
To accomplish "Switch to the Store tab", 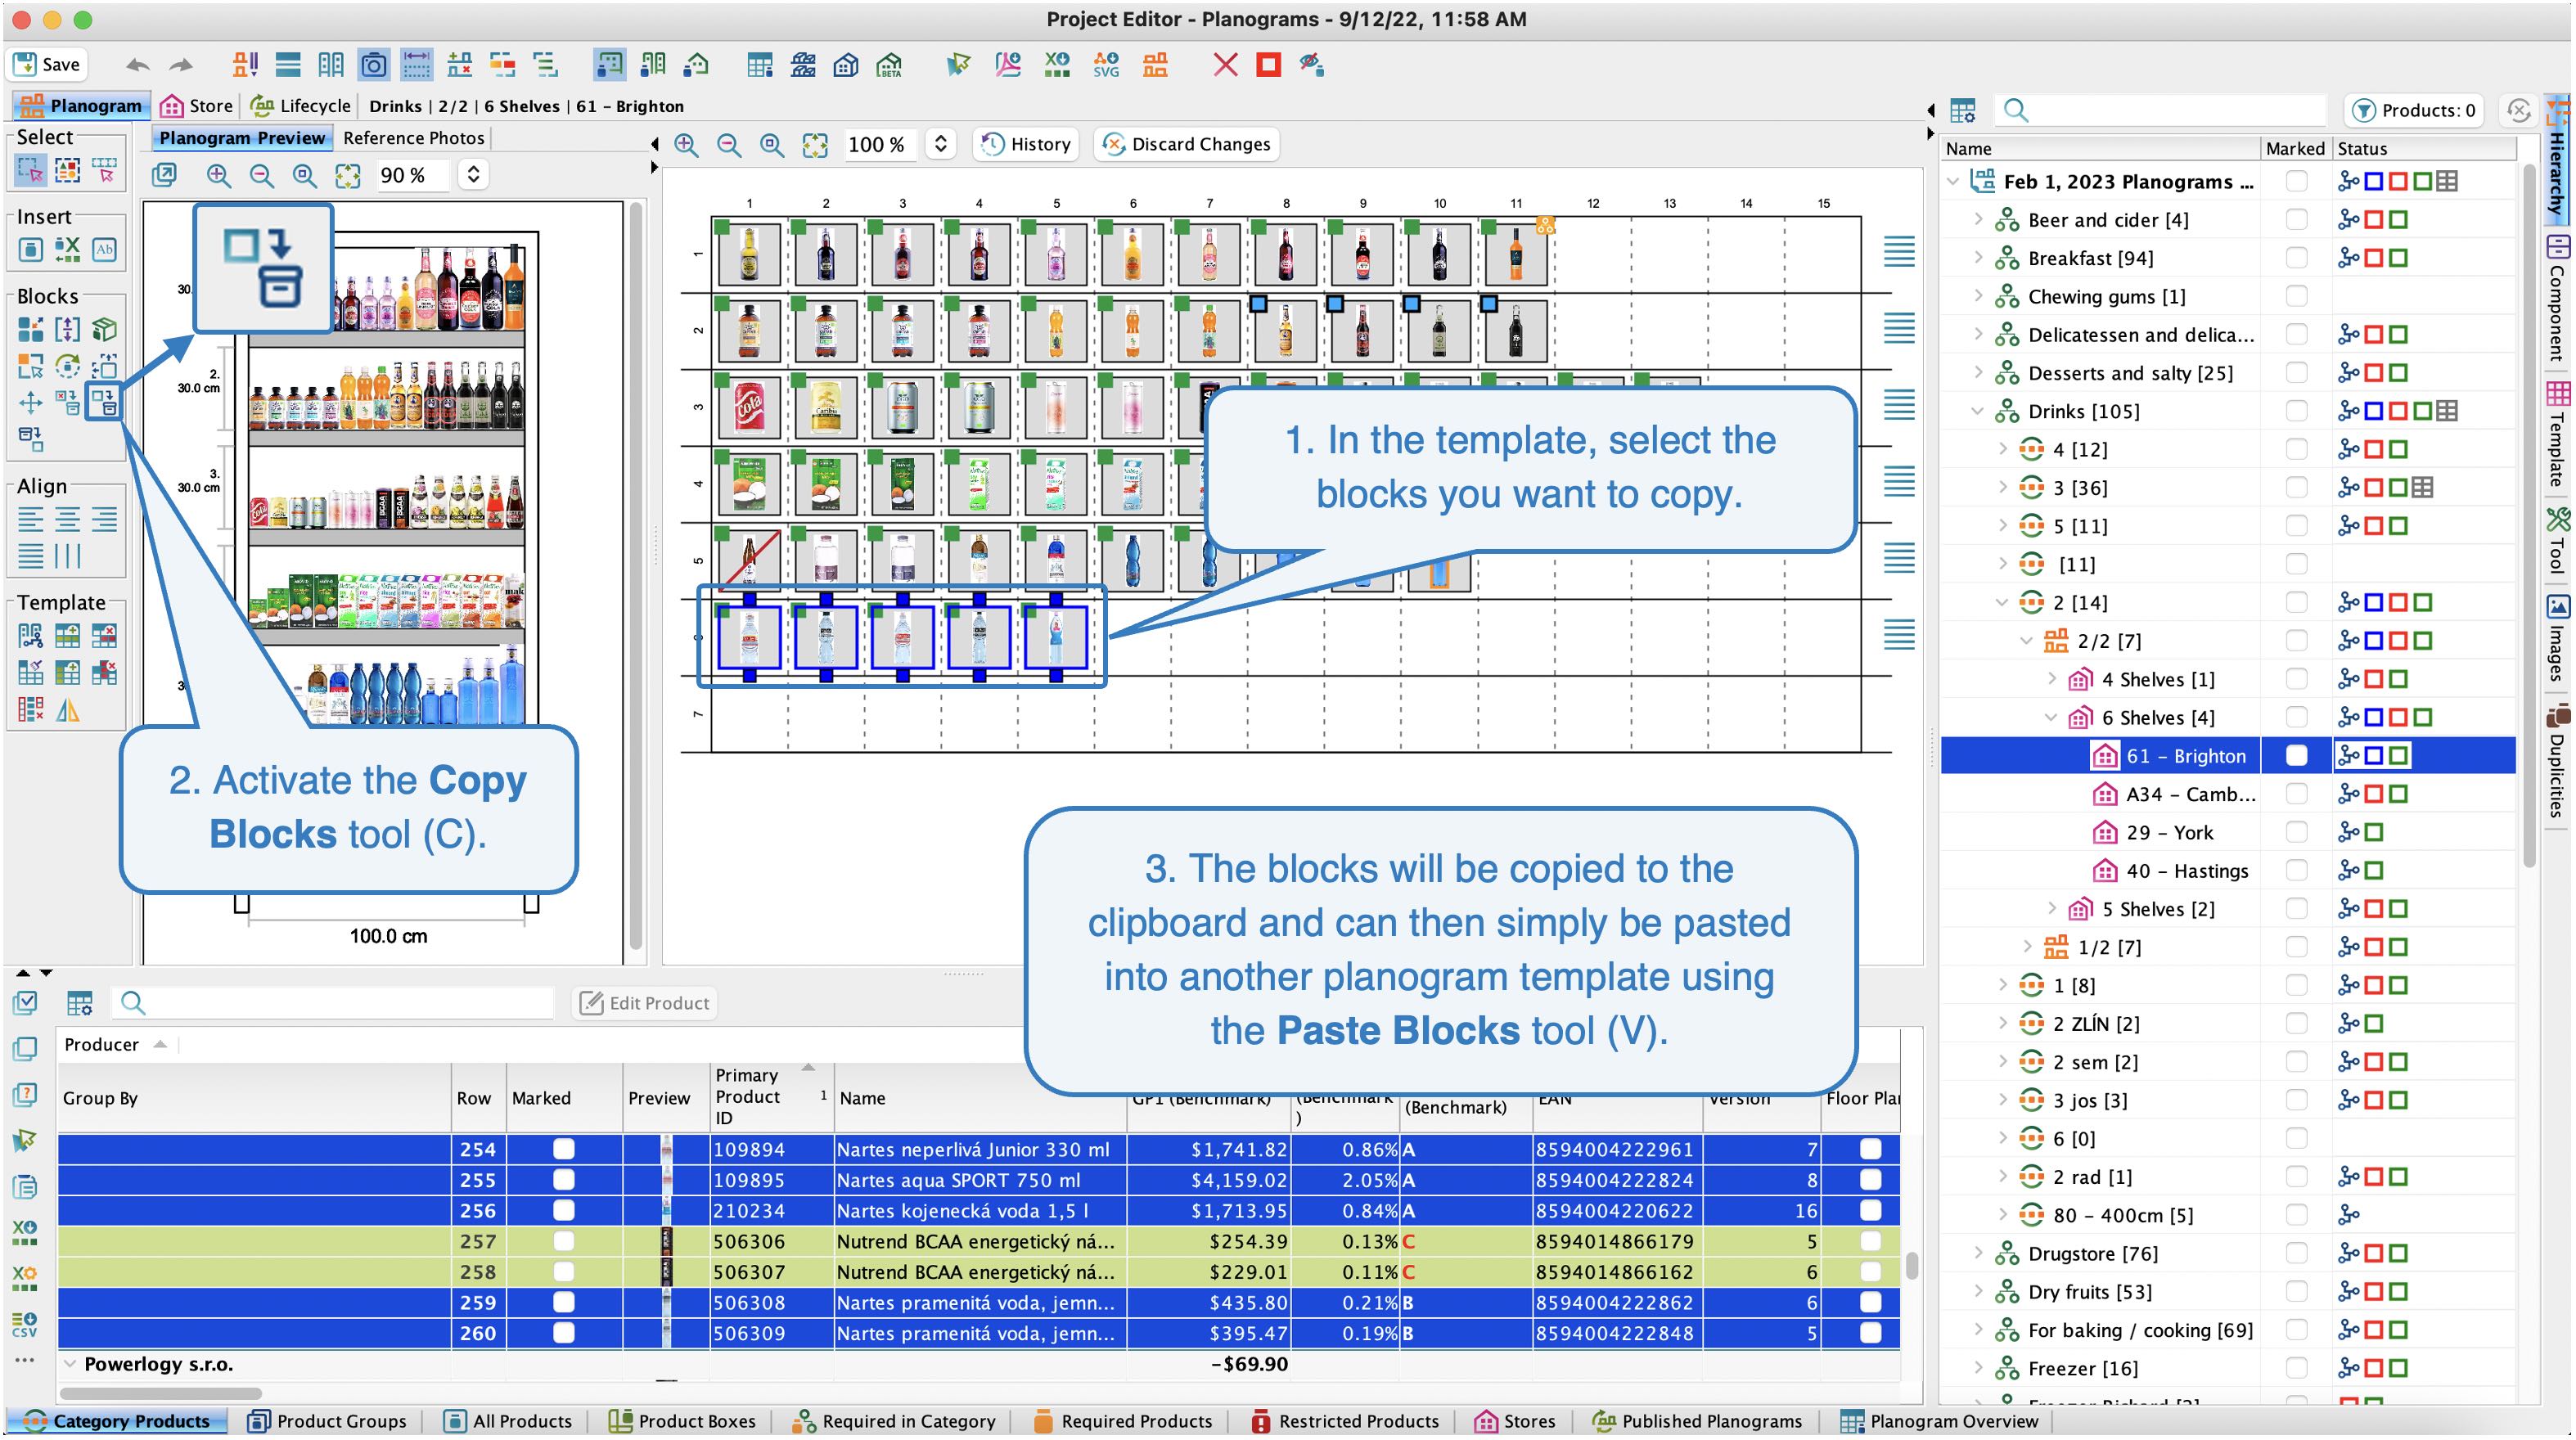I will pyautogui.click(x=197, y=106).
